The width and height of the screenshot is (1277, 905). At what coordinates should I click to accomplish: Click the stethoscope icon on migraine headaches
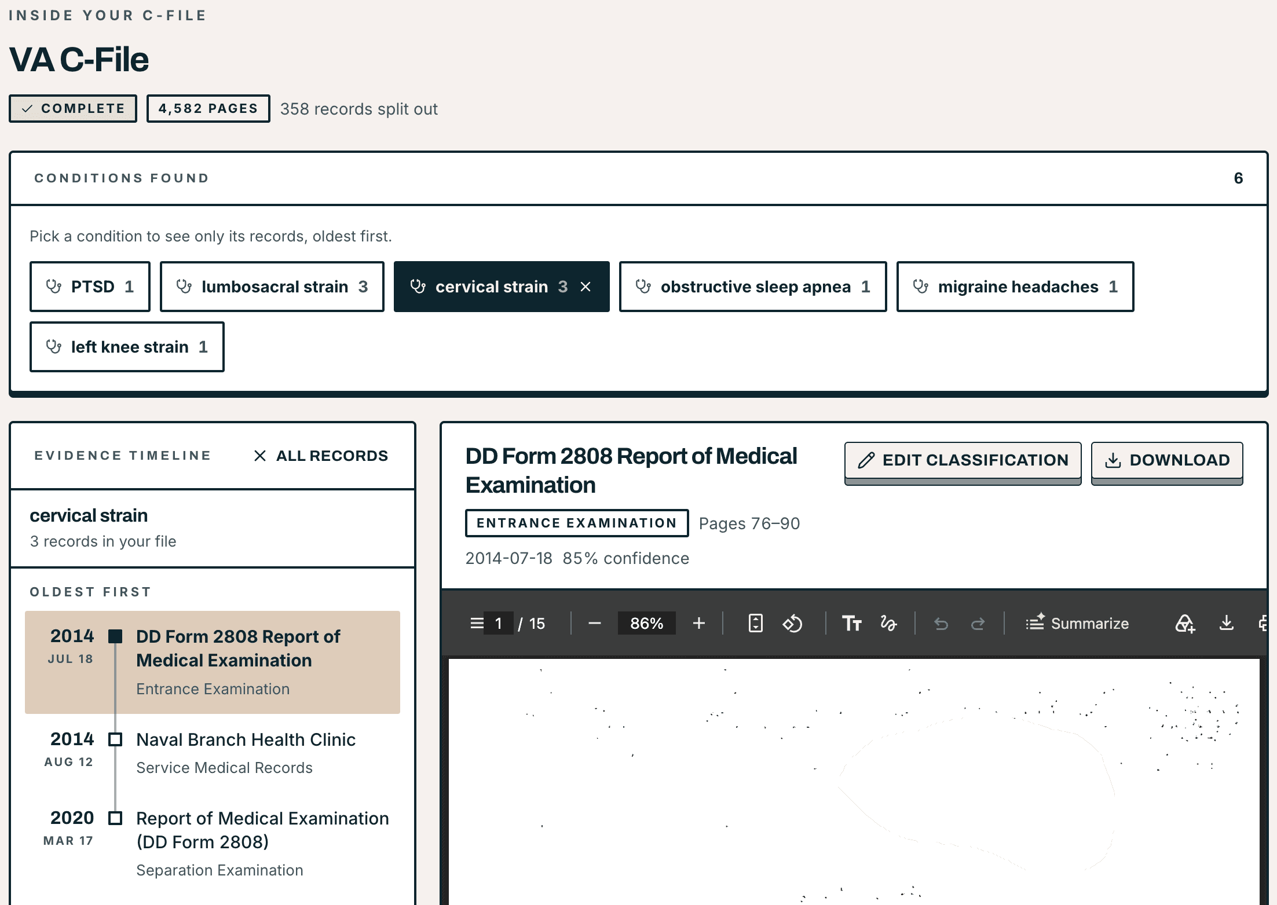(921, 287)
